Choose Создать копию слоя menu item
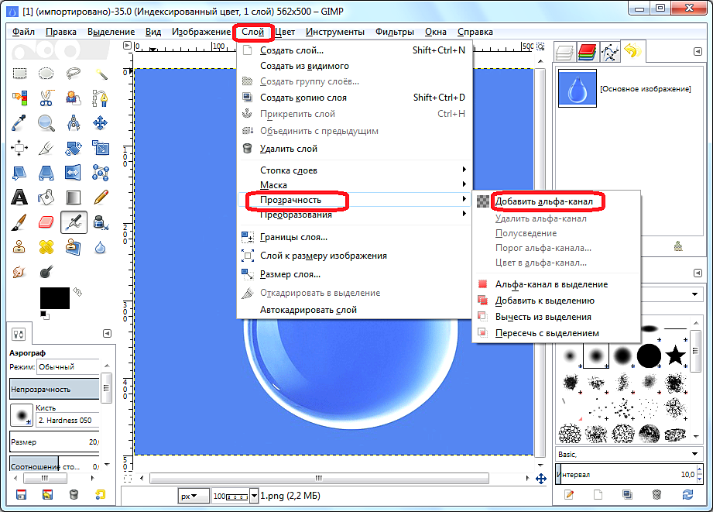Screen dimensions: 713x512 coord(355,98)
